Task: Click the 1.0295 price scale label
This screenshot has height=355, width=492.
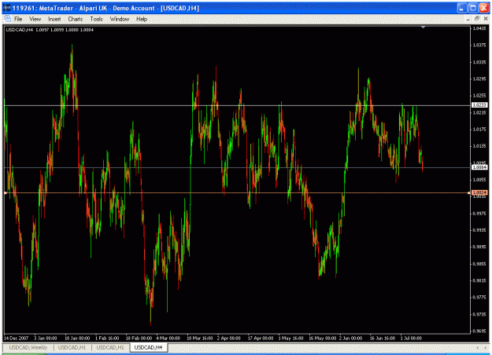Action: point(479,79)
